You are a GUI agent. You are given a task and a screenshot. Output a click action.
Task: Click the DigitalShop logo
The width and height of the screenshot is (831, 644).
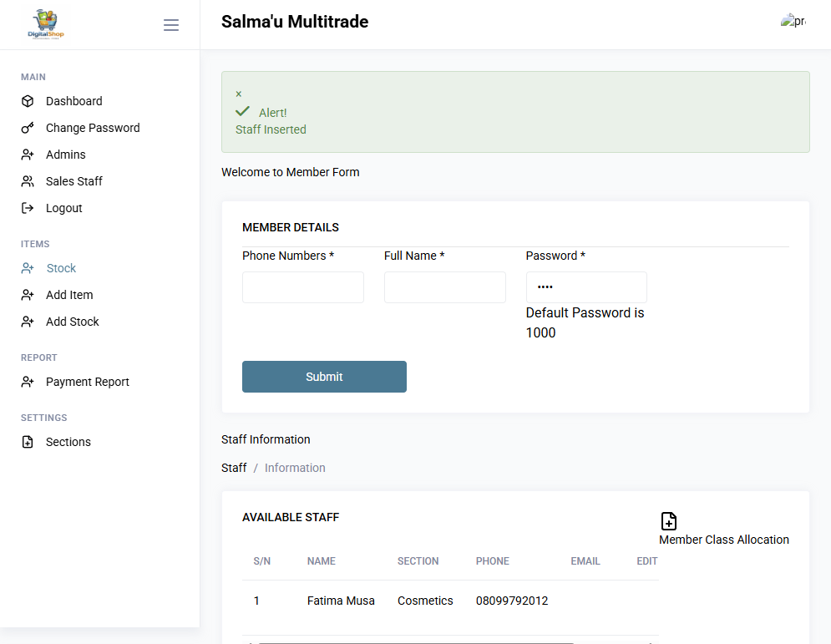46,24
